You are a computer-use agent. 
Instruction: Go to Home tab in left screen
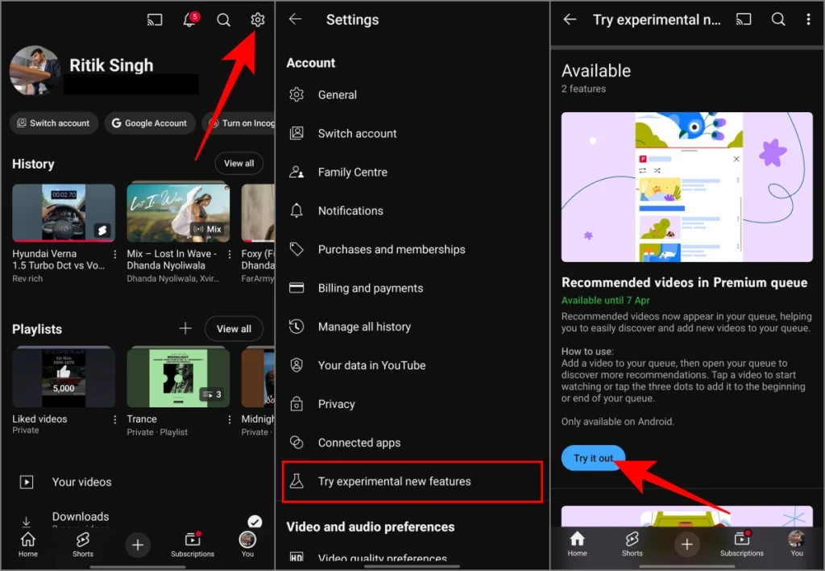tap(28, 544)
